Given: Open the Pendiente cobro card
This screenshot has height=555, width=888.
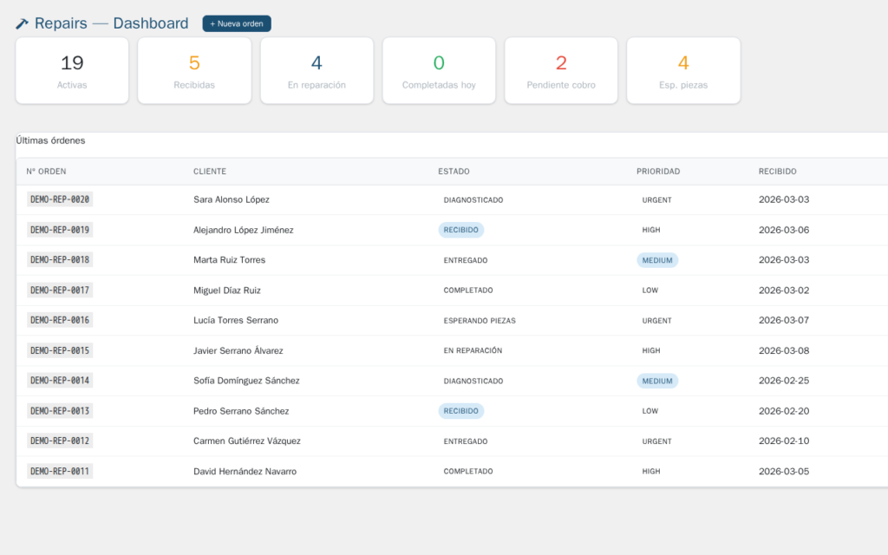Looking at the screenshot, I should (x=561, y=71).
